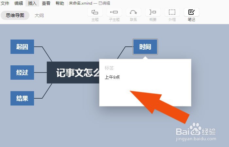Click the 标签 heading in popup

coord(109,68)
